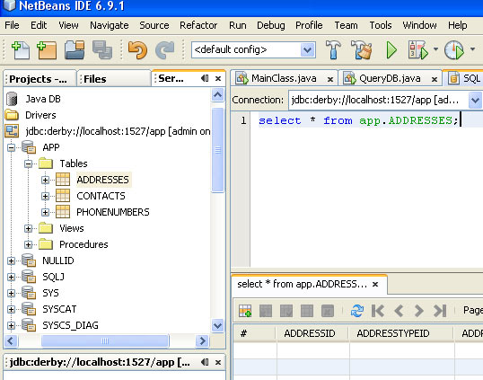Collapse the APP schema node
The height and width of the screenshot is (380, 483).
coord(12,147)
